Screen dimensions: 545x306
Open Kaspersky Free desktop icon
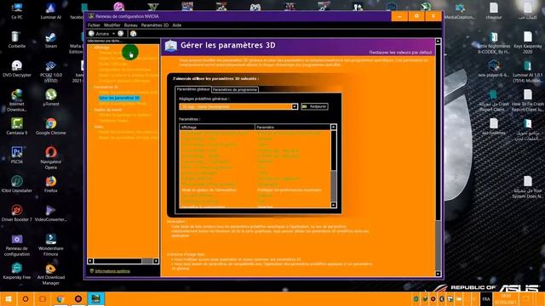[x=17, y=270]
